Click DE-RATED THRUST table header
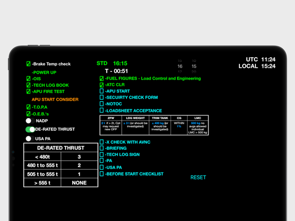Image resolution: width=295 pixels, height=221 pixels. (x=61, y=148)
